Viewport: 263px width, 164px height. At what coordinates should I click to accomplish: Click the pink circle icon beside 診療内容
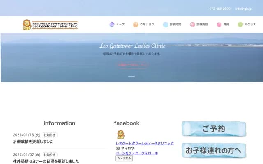click(x=192, y=25)
